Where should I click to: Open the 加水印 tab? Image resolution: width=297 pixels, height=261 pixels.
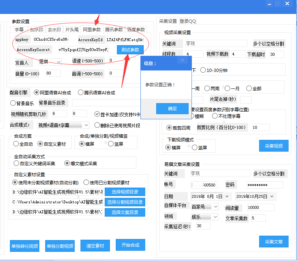(36, 30)
